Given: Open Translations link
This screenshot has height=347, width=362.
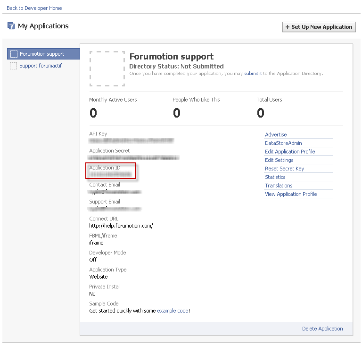Looking at the screenshot, I should 279,186.
